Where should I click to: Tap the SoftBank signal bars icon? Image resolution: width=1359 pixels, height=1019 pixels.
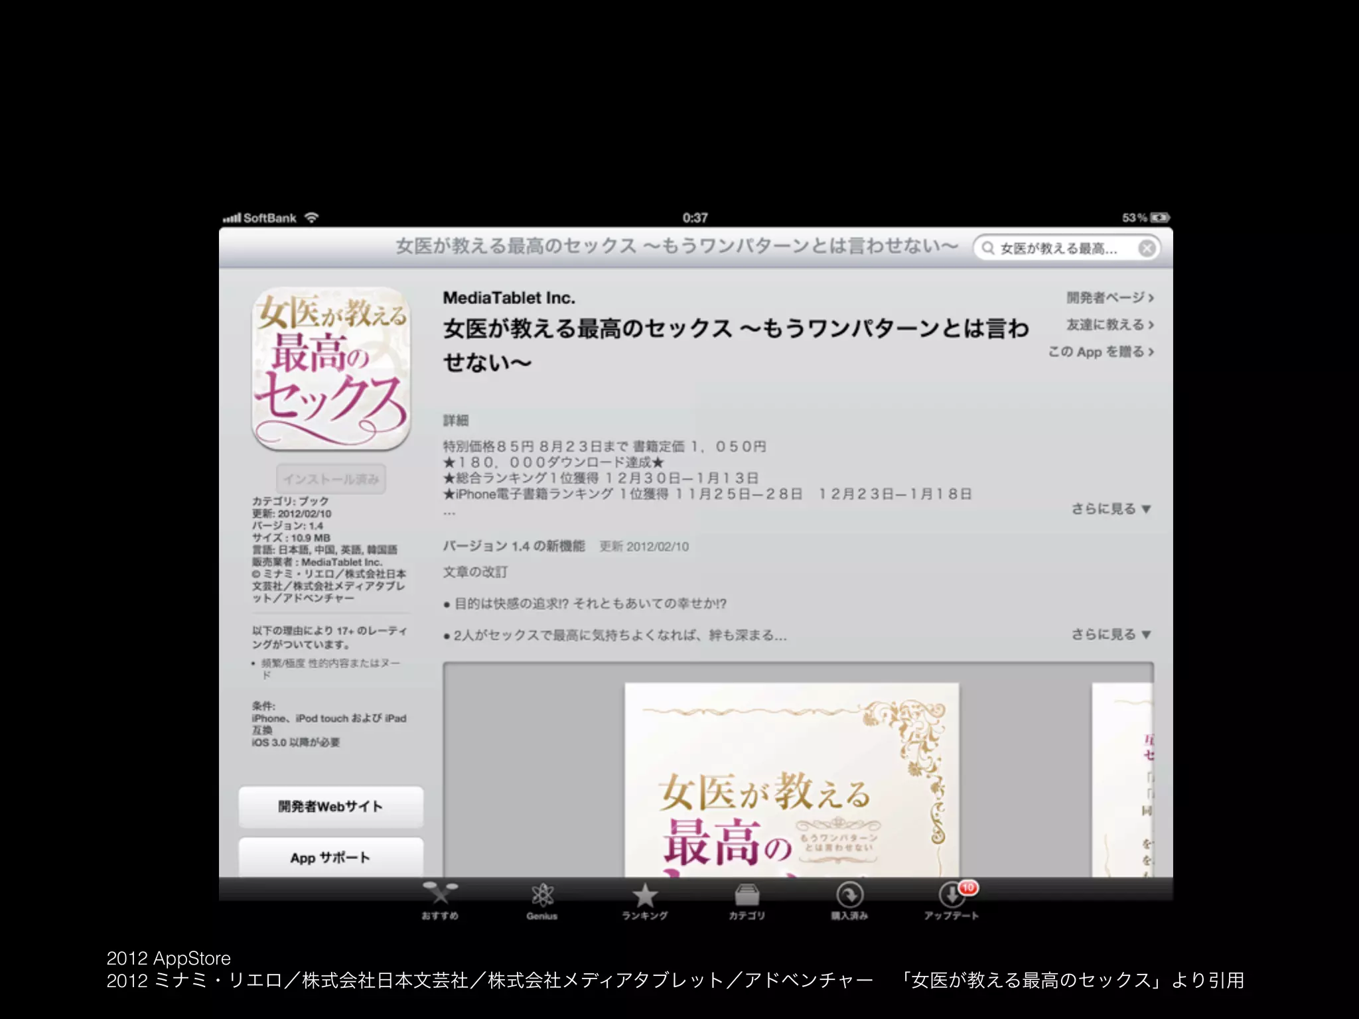coord(232,218)
